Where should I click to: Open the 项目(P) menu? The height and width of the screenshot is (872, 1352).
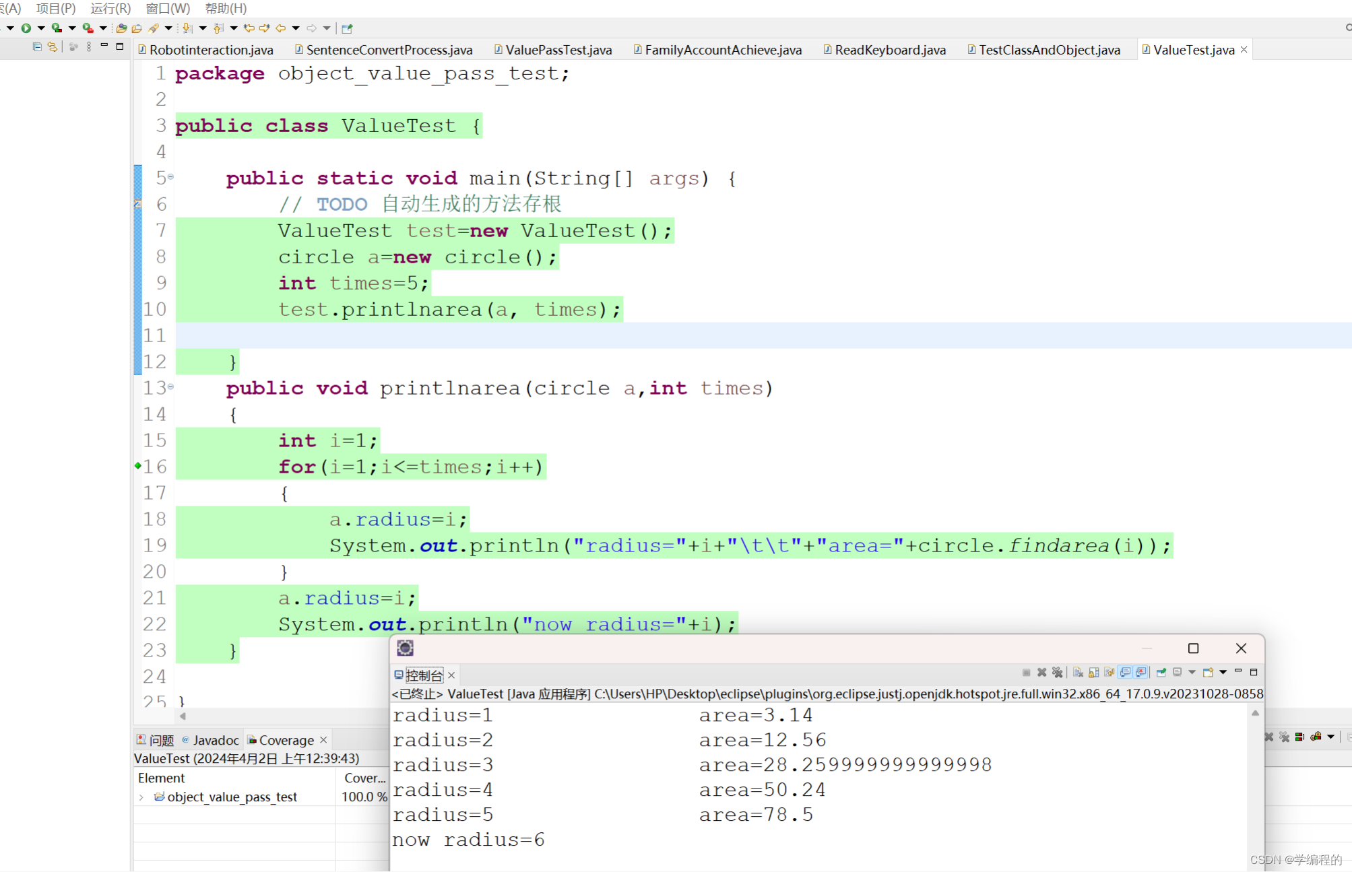click(55, 8)
